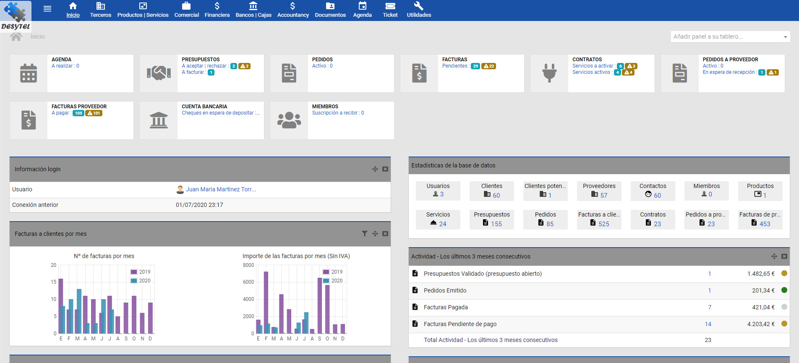This screenshot has height=363, width=799.
Task: Open 'Servicios activos' contracts link
Action: (x=593, y=72)
